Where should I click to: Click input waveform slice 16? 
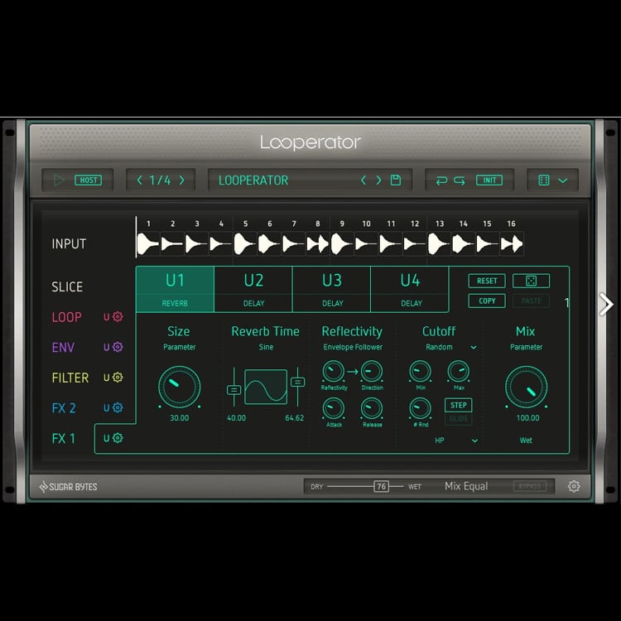pyautogui.click(x=512, y=243)
